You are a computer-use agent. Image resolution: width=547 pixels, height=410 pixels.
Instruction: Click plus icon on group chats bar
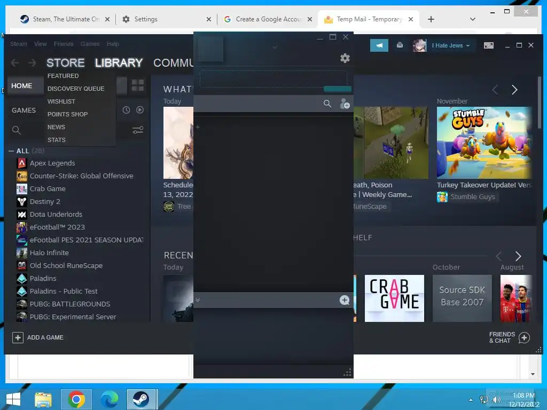(345, 300)
